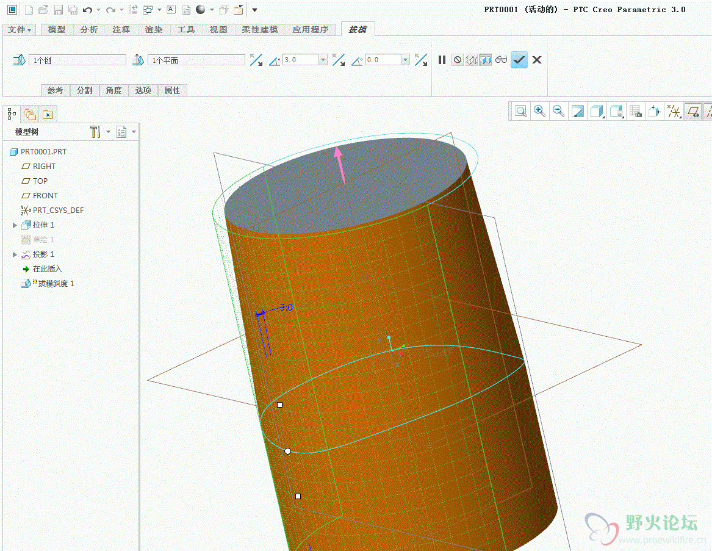
Task: Expand the 投影 1 tree node
Action: click(15, 254)
